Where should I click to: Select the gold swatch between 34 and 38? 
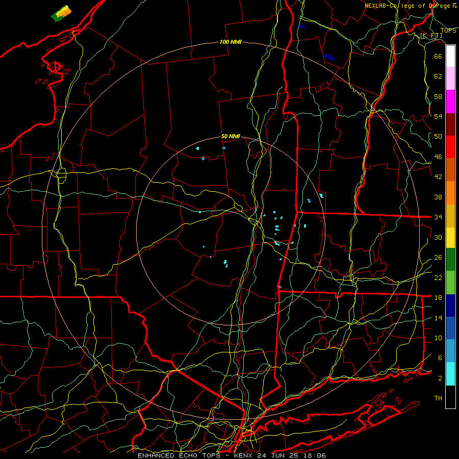tap(450, 216)
